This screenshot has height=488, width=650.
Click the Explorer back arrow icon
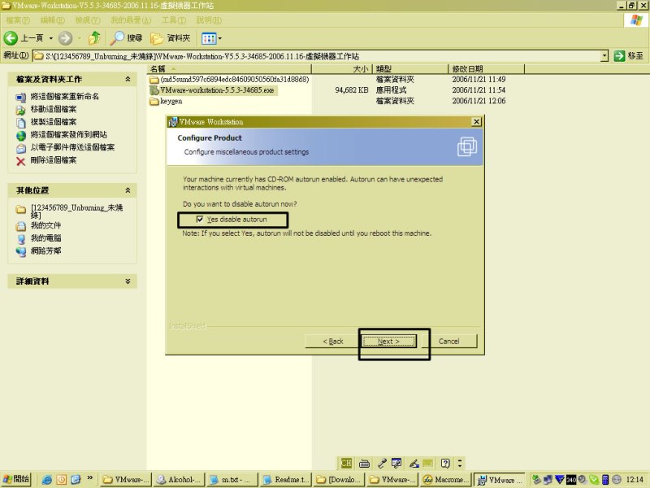click(x=11, y=38)
